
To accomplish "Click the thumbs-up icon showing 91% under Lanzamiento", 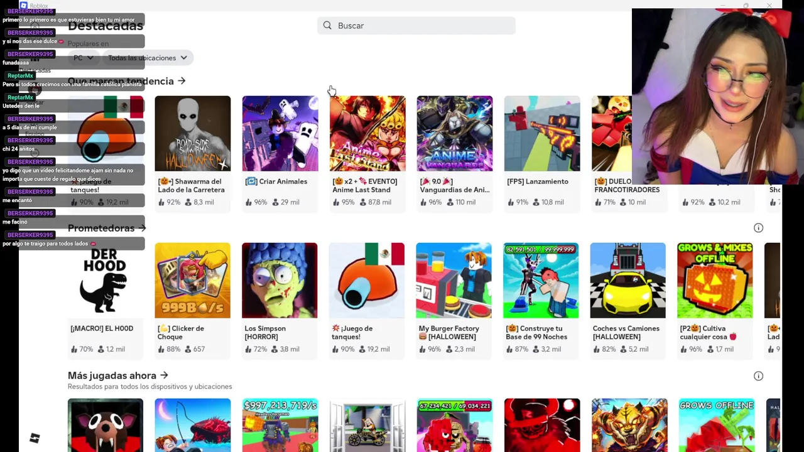I will pyautogui.click(x=511, y=202).
